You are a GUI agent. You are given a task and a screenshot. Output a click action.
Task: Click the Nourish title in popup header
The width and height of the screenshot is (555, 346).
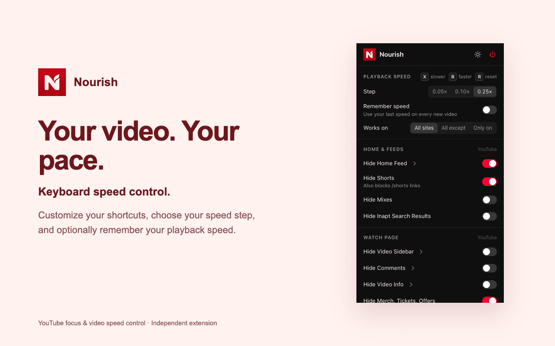coord(392,54)
